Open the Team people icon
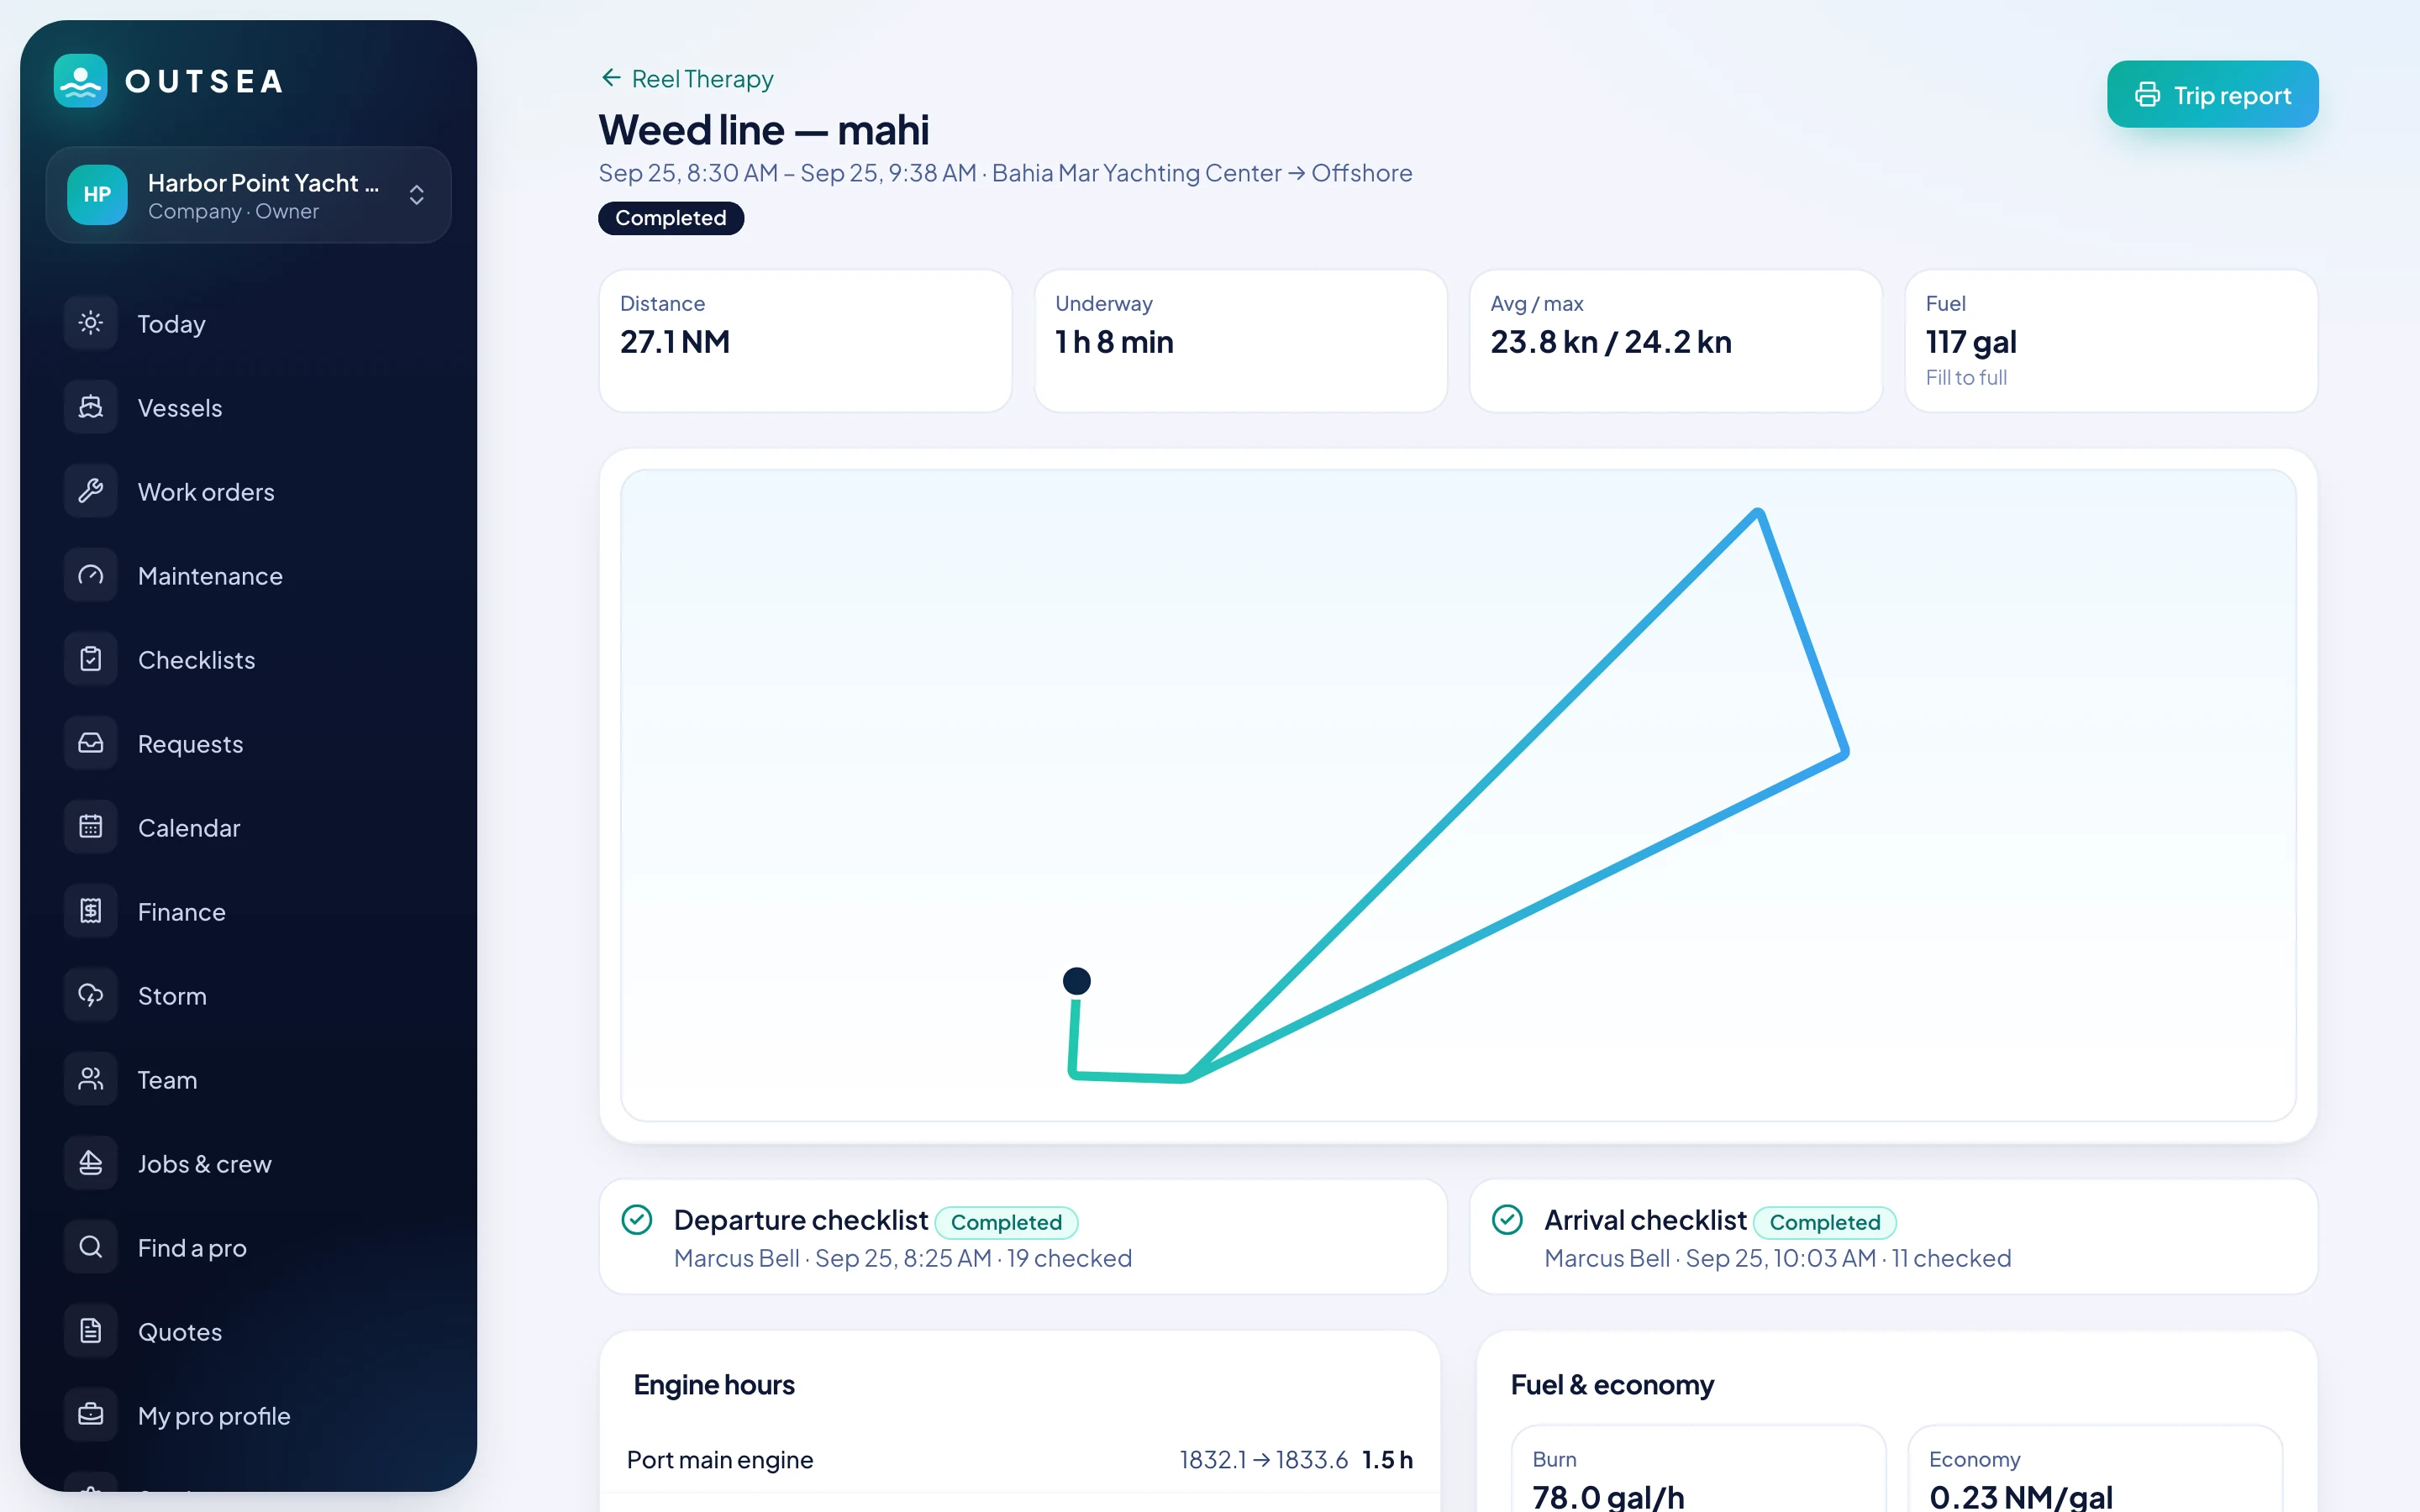This screenshot has height=1512, width=2420. pyautogui.click(x=91, y=1079)
